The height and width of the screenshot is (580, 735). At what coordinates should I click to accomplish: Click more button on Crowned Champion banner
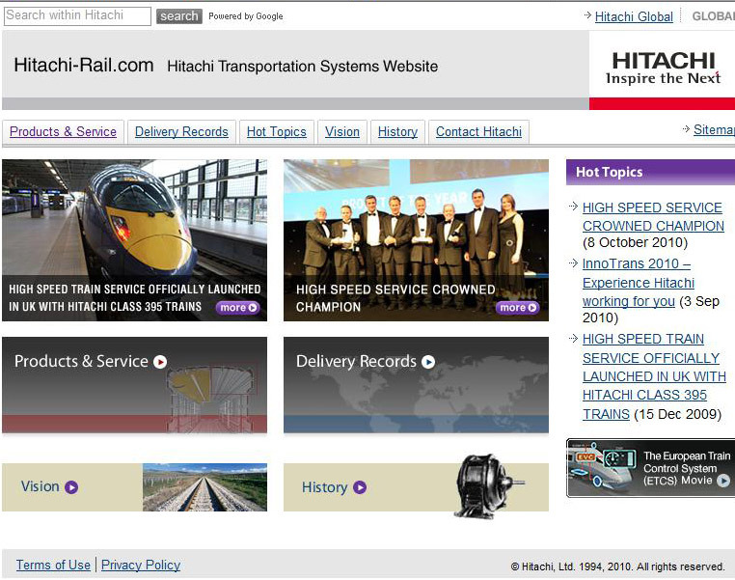point(518,308)
